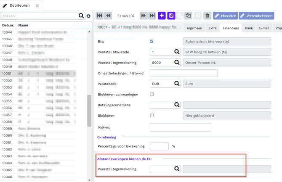The width and height of the screenshot is (282, 182).
Task: Switch to the Algemeen tab
Action: 194,28
